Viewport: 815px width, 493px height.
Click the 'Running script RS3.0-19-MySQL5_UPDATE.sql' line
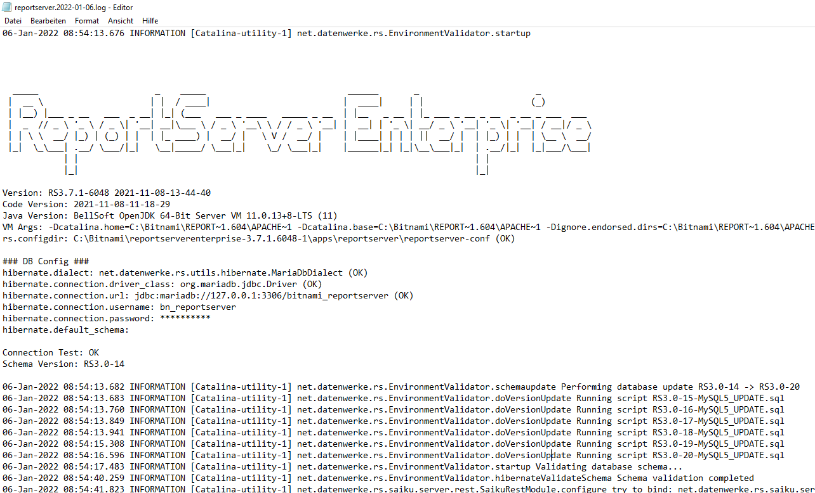(x=394, y=444)
